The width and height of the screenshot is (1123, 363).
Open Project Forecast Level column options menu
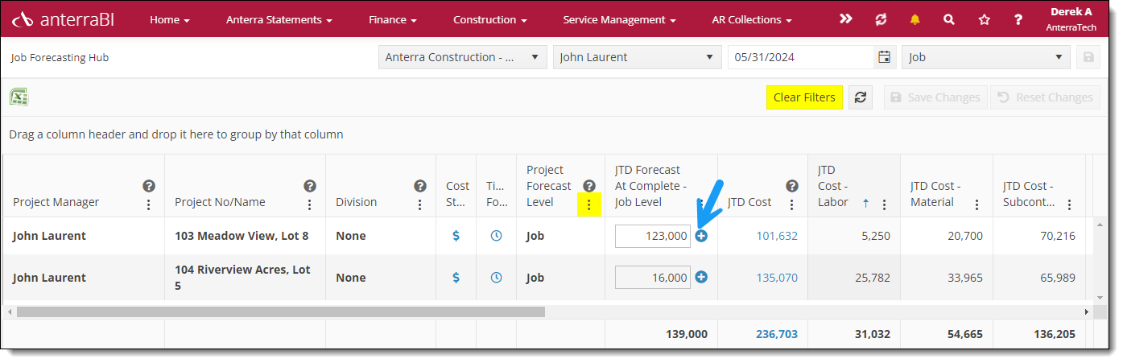(588, 205)
